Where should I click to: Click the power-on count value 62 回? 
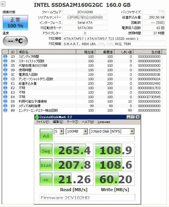pos(154,28)
